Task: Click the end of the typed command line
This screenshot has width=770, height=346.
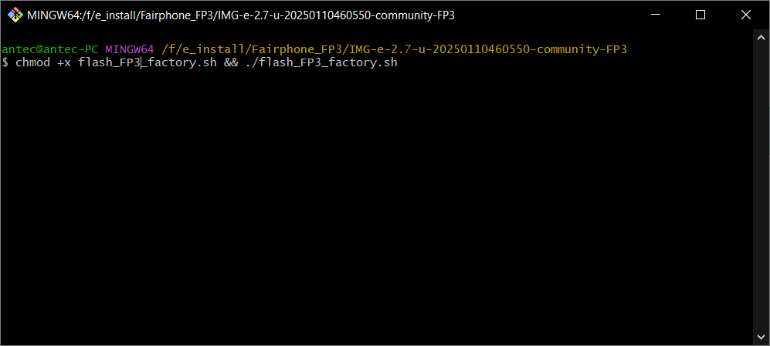Action: pyautogui.click(x=399, y=62)
